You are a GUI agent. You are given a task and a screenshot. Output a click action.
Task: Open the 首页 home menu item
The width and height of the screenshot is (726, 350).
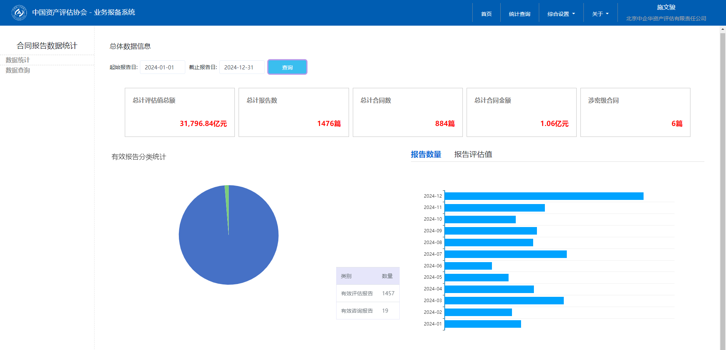click(x=486, y=14)
